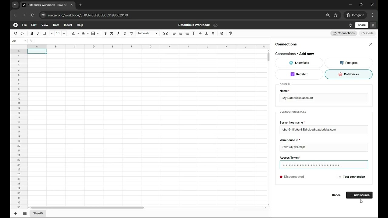Toggle the Connections panel button
The width and height of the screenshot is (388, 218).
point(344,33)
